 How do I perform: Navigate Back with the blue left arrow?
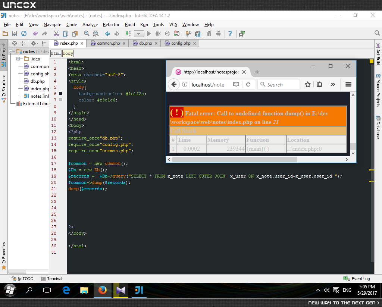107,34
